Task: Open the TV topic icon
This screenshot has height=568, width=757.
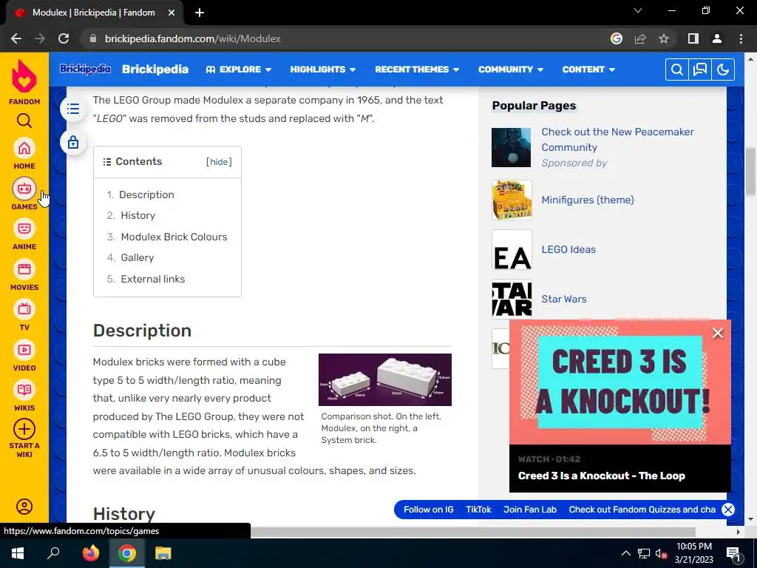Action: point(24,309)
